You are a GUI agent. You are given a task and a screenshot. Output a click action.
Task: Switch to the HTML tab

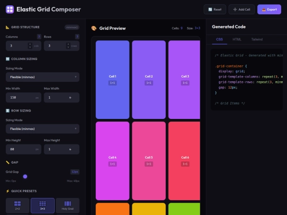tap(237, 39)
